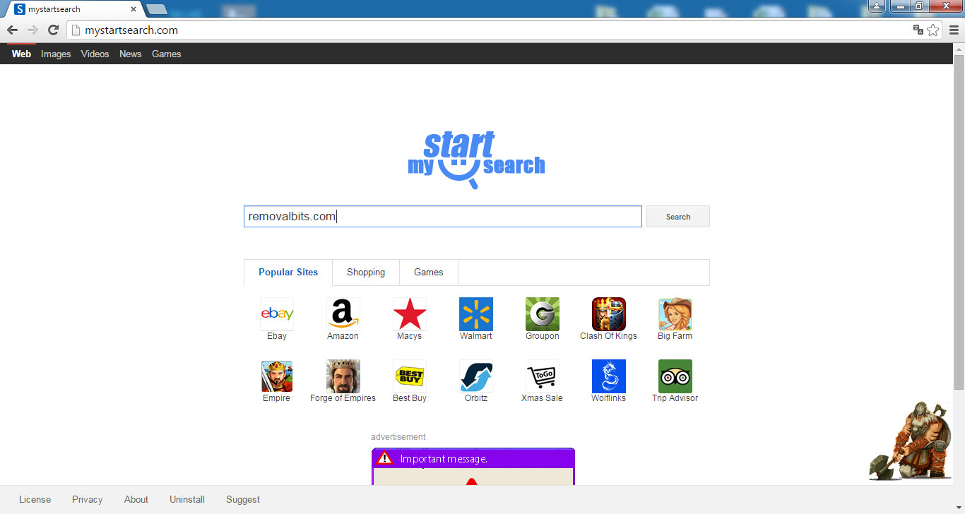Open the Trip Advisor owl icon

(675, 376)
